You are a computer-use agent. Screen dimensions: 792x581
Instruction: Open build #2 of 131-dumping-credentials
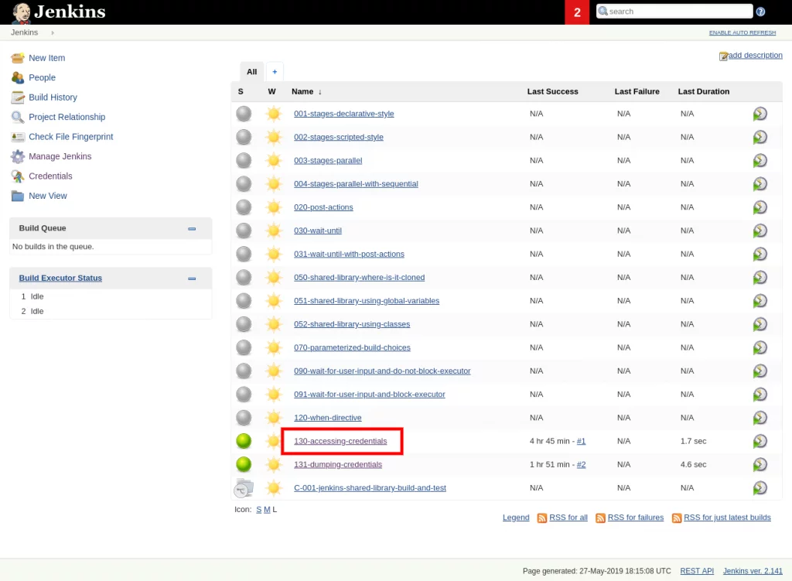click(581, 464)
